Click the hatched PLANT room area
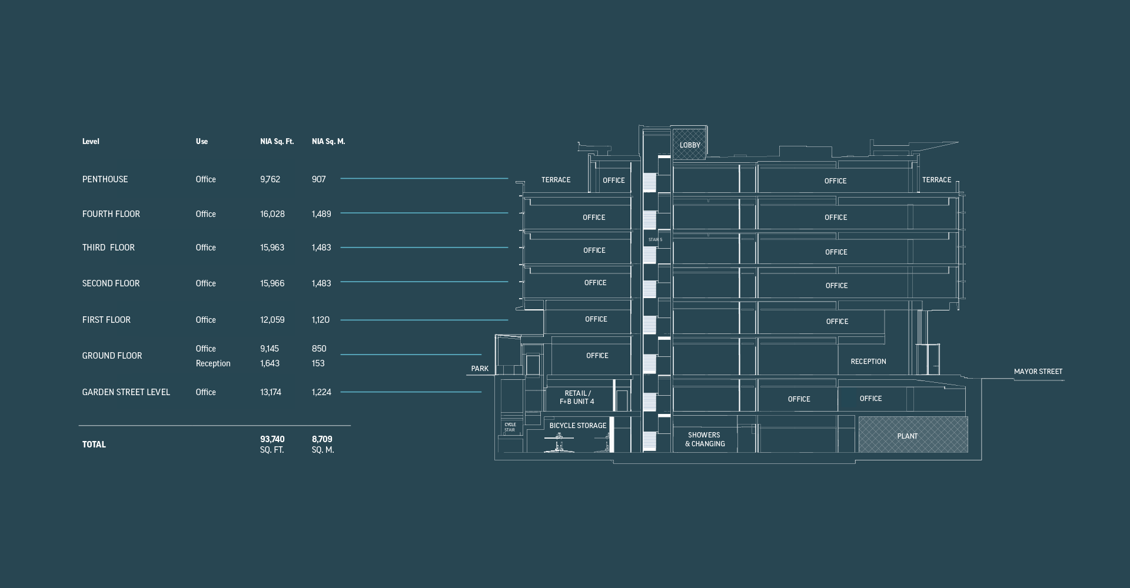 (x=913, y=435)
